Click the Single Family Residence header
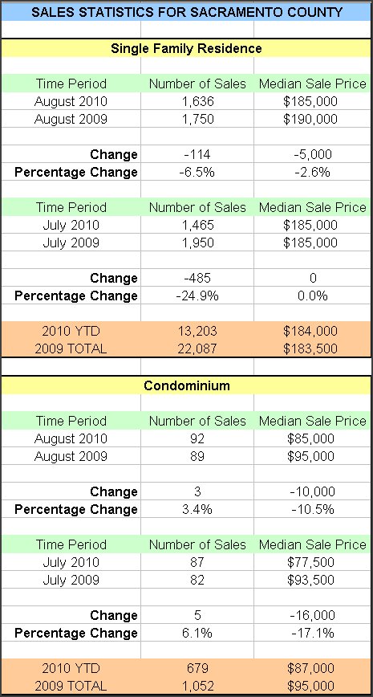This screenshot has height=697, width=373. coord(186,48)
